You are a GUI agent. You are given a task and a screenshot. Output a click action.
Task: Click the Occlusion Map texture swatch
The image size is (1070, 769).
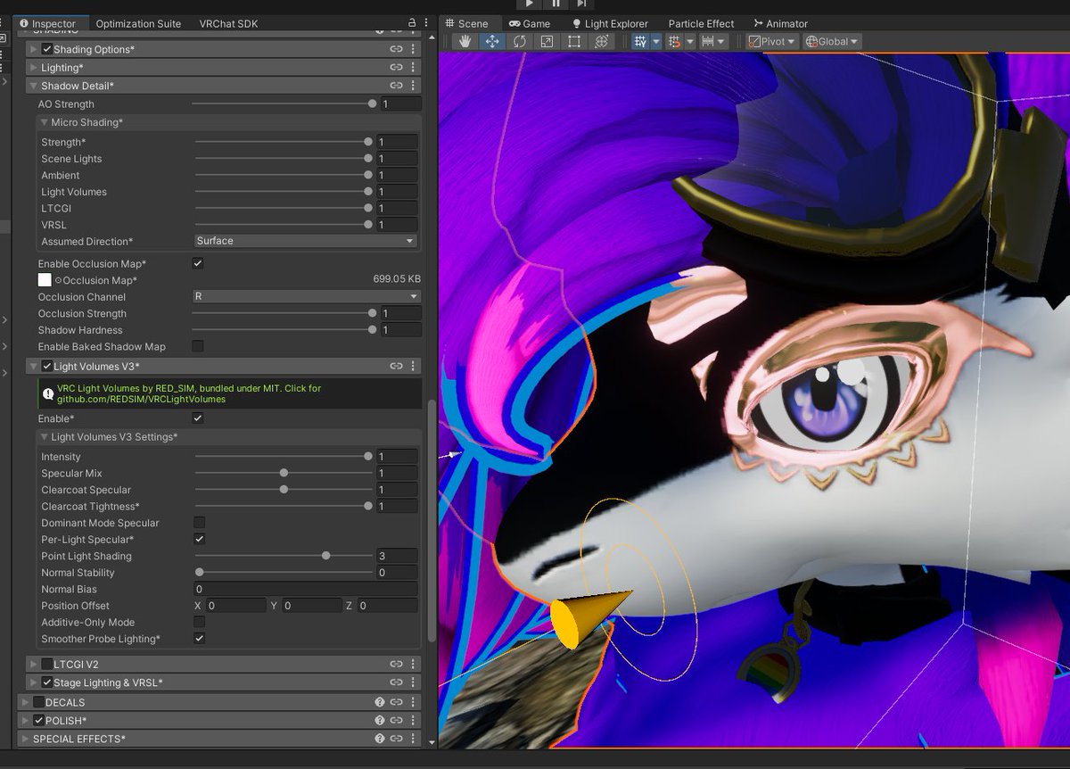pos(45,280)
